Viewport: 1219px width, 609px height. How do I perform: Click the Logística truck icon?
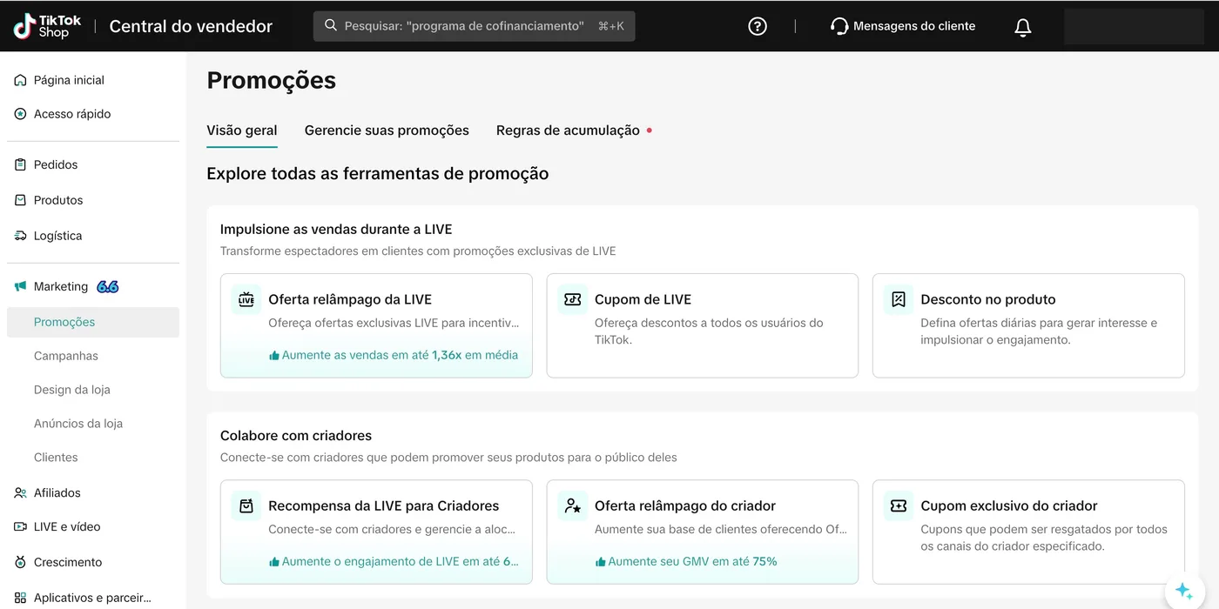click(x=20, y=236)
